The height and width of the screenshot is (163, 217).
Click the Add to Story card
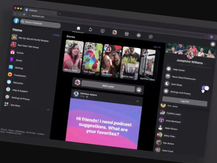click(x=73, y=56)
